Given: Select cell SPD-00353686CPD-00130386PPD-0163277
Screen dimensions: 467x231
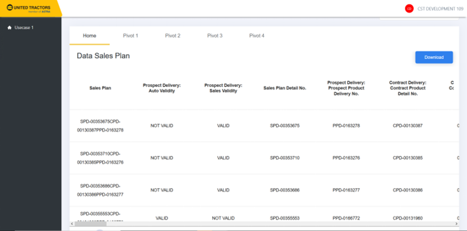Looking at the screenshot, I should [x=100, y=190].
